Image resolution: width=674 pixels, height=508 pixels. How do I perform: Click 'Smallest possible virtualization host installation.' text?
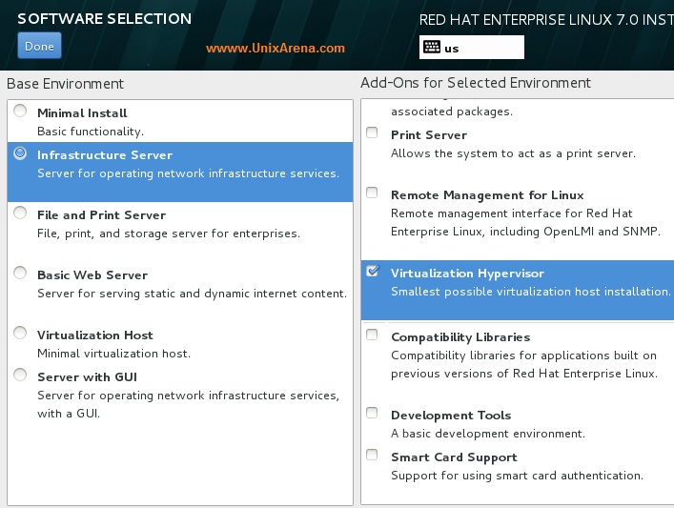531,292
